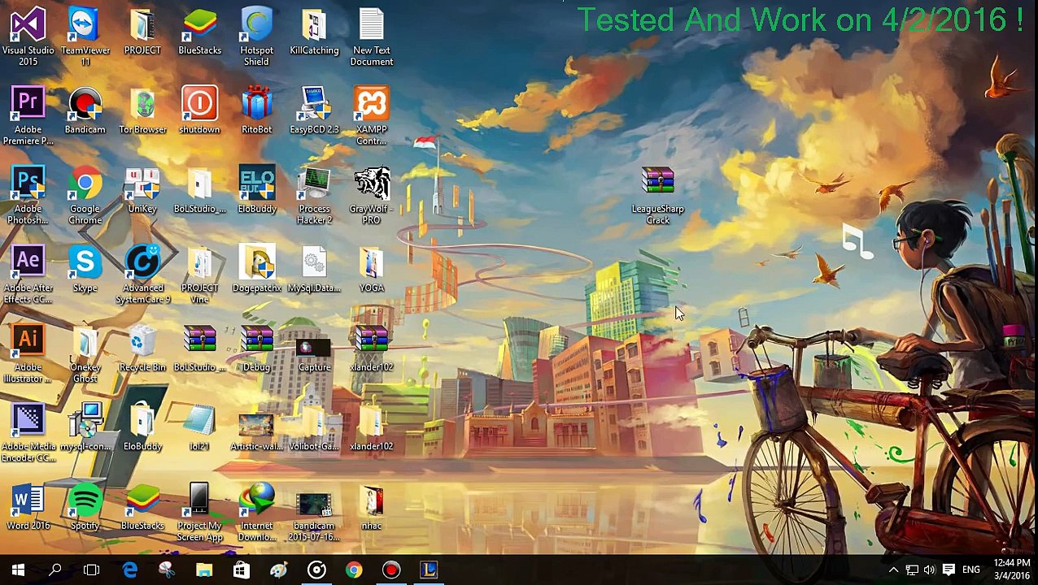Viewport: 1038px width, 585px height.
Task: Open Snipping Tool from the taskbar
Action: click(x=167, y=570)
